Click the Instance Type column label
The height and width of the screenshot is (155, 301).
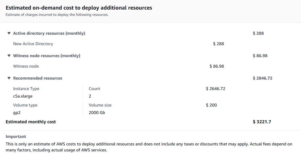point(26,89)
